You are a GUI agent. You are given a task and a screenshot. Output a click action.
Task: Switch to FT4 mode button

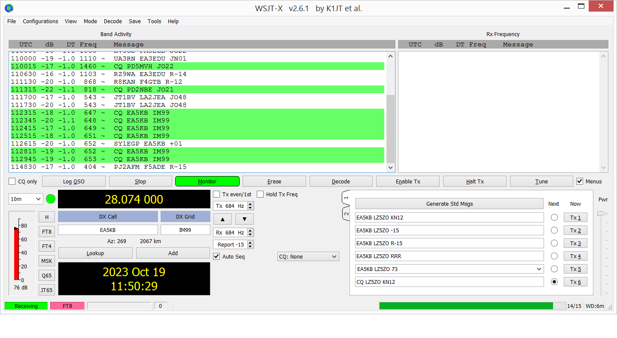click(x=46, y=247)
